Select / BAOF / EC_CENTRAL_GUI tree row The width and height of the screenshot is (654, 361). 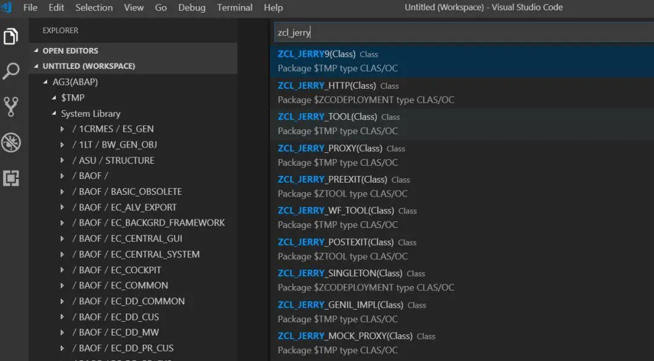(x=133, y=239)
